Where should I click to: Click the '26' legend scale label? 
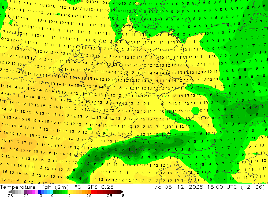click(x=89, y=195)
